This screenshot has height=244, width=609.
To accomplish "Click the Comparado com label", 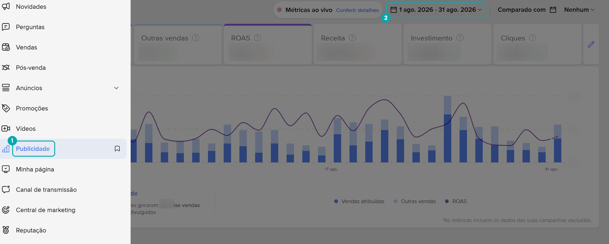I will (x=522, y=10).
